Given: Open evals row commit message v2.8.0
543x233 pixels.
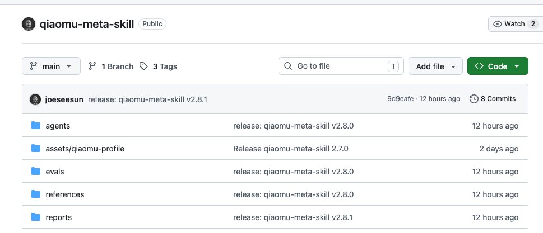Looking at the screenshot, I should pyautogui.click(x=293, y=172).
